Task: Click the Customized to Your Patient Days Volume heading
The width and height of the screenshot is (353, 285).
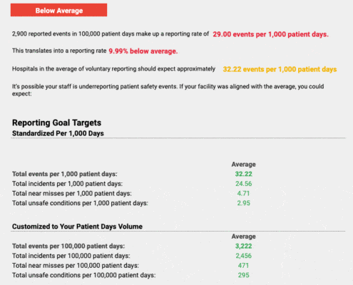Action: tap(77, 227)
